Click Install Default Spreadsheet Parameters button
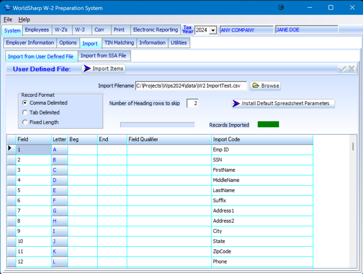Image resolution: width=363 pixels, height=274 pixels. pos(283,104)
